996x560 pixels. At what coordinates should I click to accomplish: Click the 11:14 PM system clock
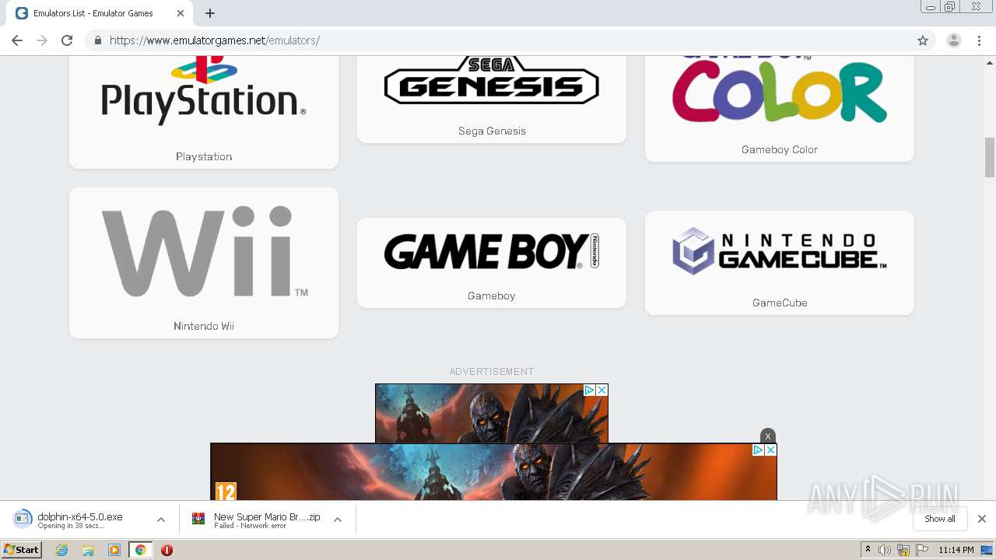(x=956, y=550)
